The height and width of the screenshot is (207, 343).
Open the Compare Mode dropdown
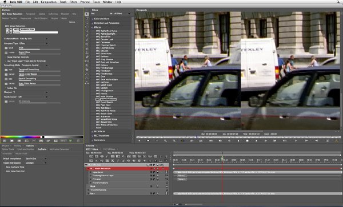click(x=34, y=39)
